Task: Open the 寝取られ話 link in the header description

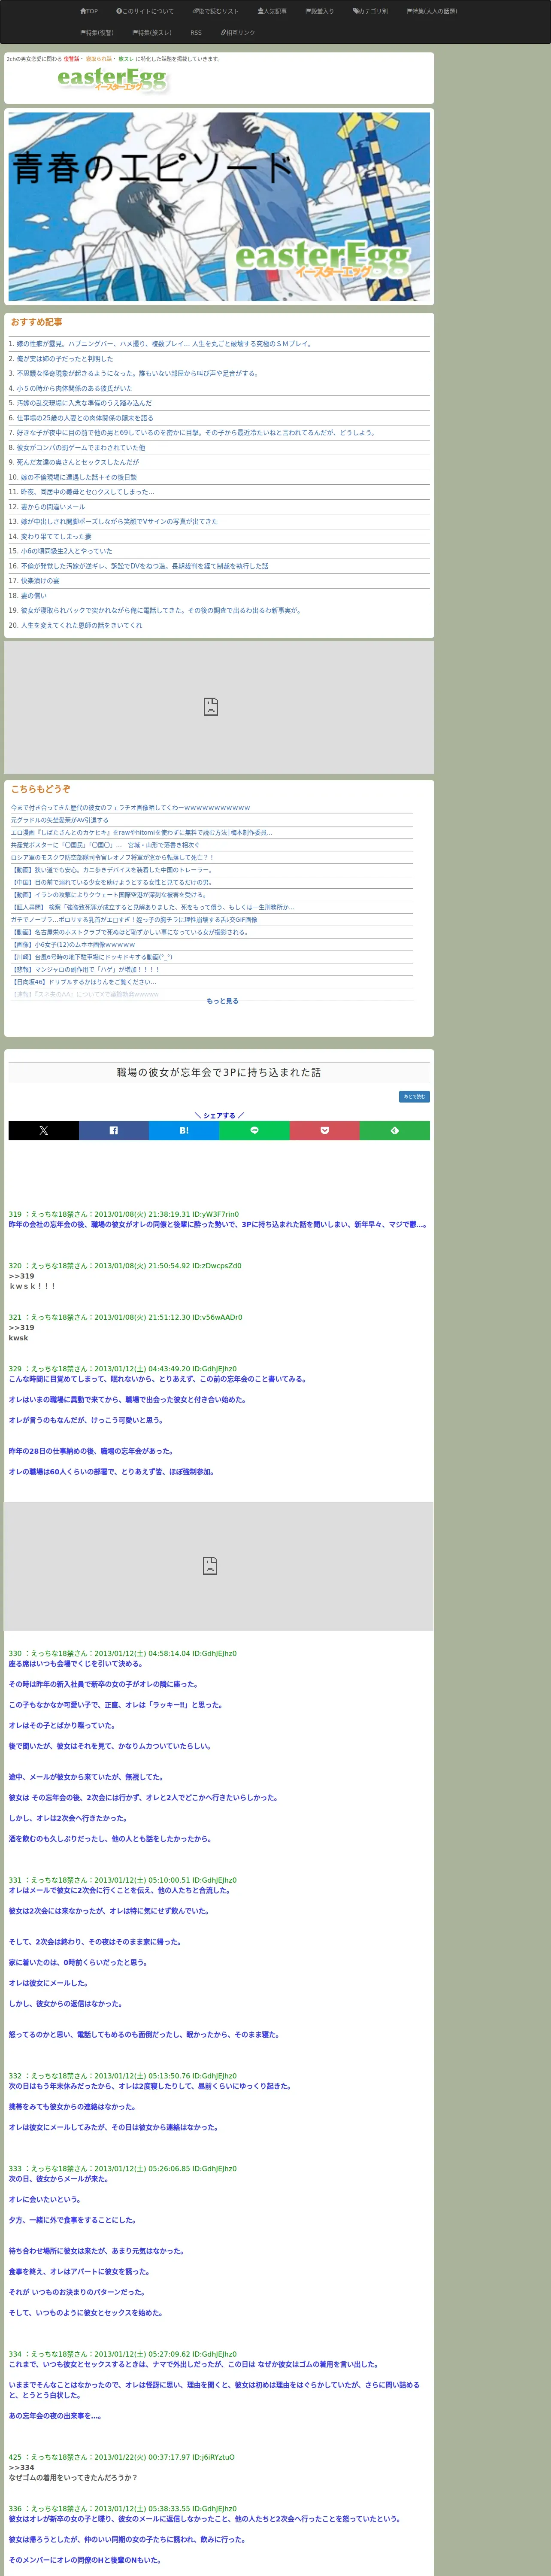Action: (x=99, y=59)
